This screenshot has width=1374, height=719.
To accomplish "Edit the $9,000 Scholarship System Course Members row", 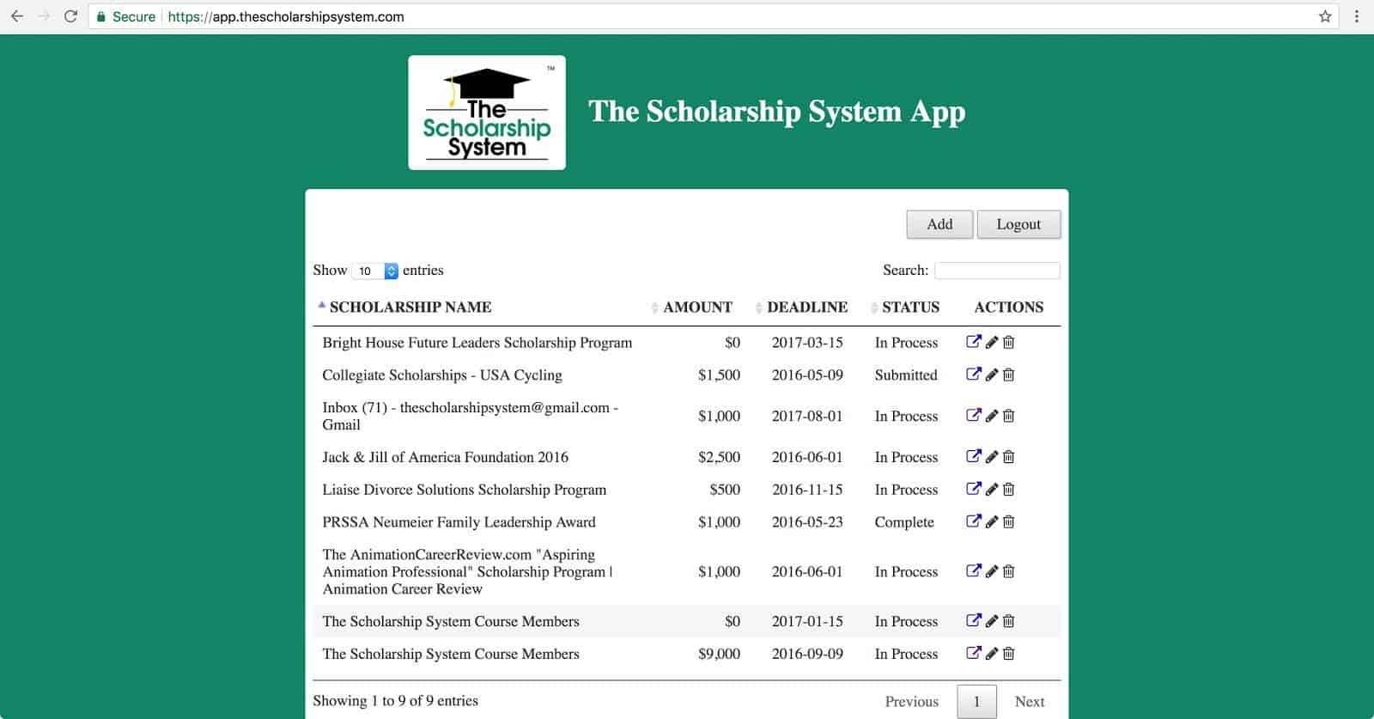I will coord(991,654).
